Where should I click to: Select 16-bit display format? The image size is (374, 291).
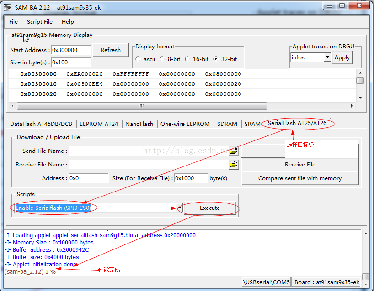pyautogui.click(x=187, y=59)
